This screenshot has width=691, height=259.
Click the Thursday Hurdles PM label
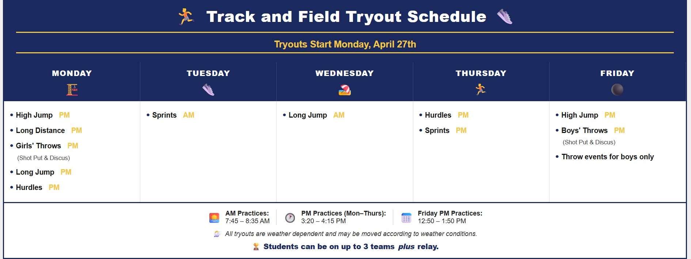(463, 115)
